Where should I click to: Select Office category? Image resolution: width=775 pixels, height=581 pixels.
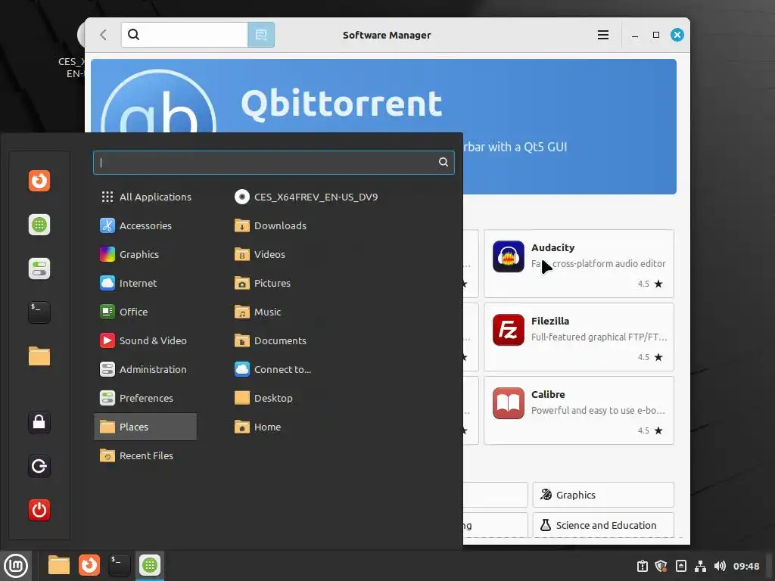coord(145,312)
